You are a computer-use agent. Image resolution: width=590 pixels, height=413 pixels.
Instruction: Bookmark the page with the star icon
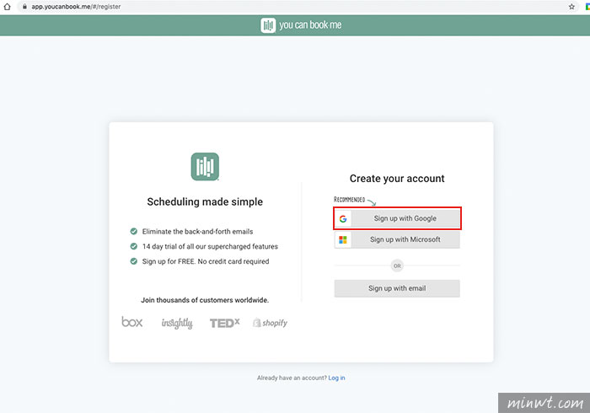pos(571,7)
